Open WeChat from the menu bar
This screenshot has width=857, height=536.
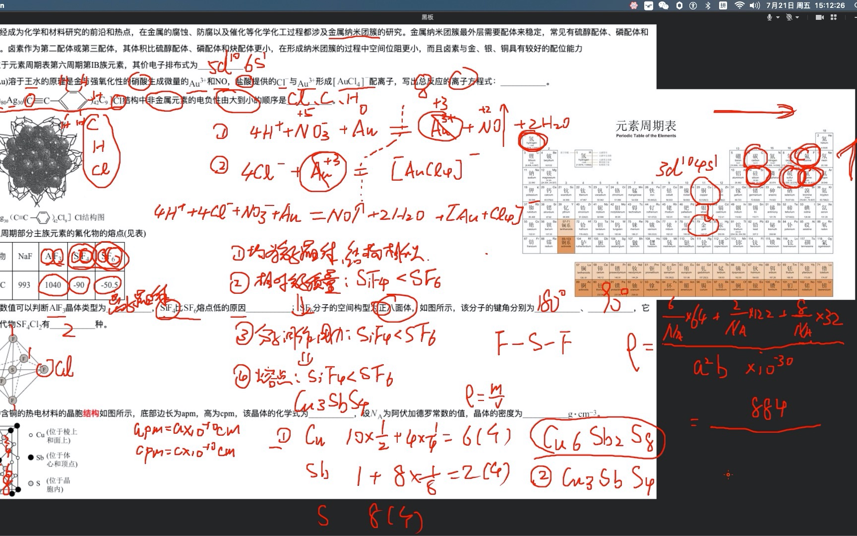664,5
